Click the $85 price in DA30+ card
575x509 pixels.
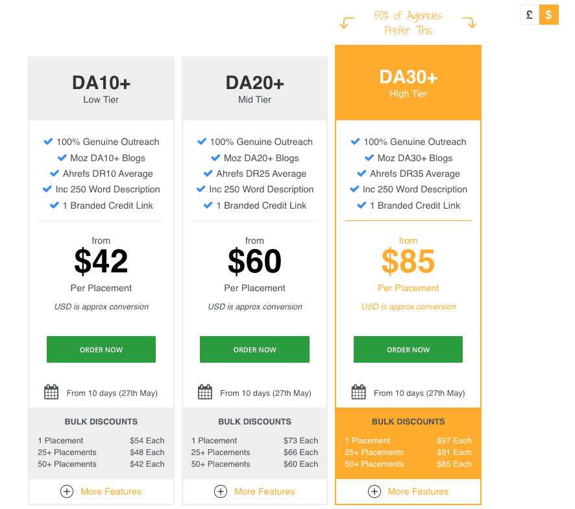tap(408, 261)
